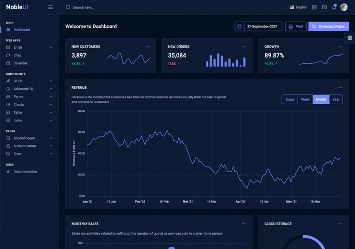This screenshot has width=355, height=249.
Task: Click the Download Report button
Action: [x=328, y=27]
